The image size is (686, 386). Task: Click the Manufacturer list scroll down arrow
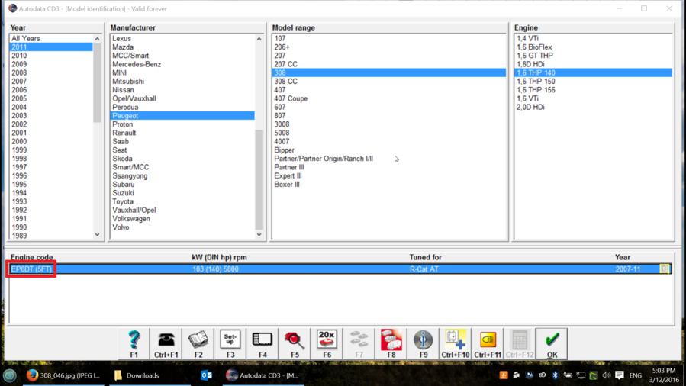pyautogui.click(x=259, y=235)
